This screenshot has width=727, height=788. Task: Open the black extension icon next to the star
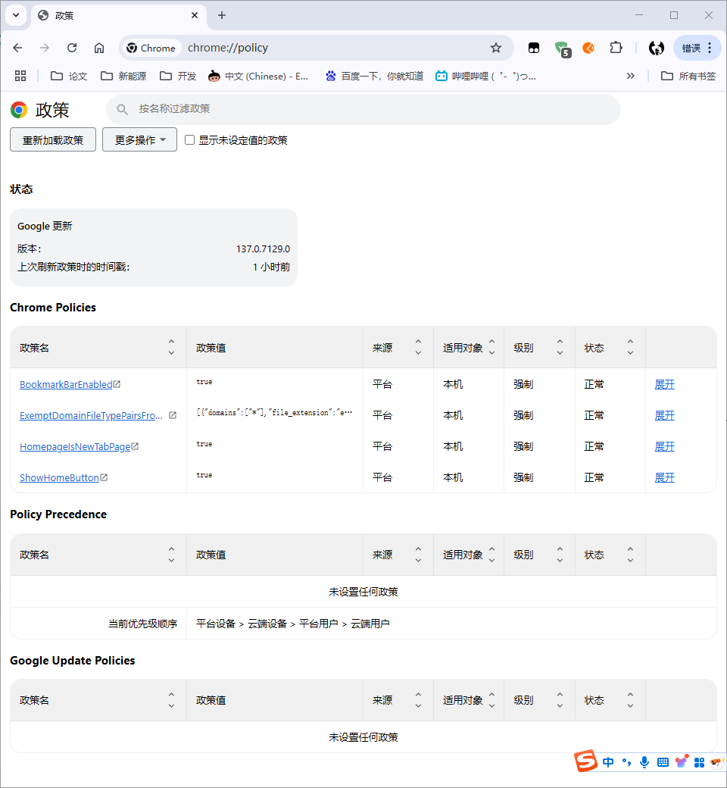534,48
